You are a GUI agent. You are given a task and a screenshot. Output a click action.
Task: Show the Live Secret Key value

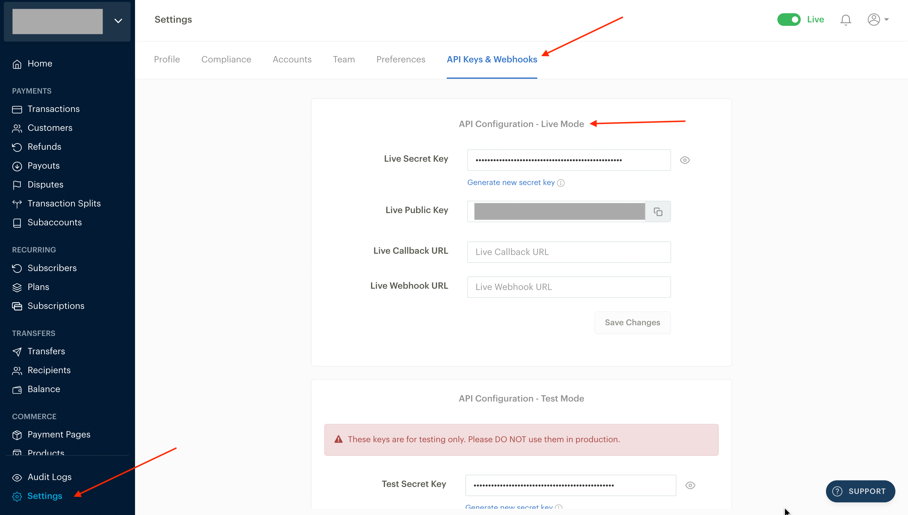(685, 160)
